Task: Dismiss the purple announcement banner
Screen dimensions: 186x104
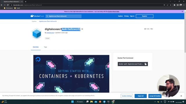Action: click(182, 12)
